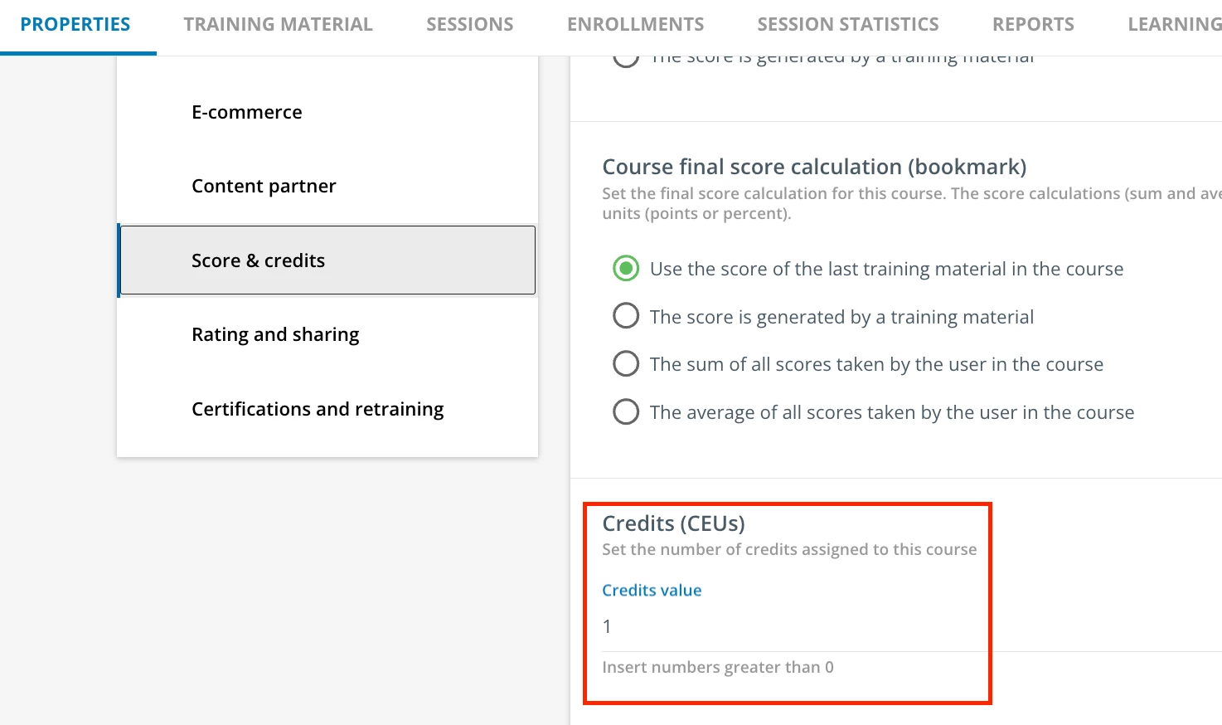Switch to the Reports tab
The image size is (1222, 725).
[1033, 25]
